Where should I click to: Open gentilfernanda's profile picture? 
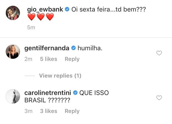pos(13,52)
